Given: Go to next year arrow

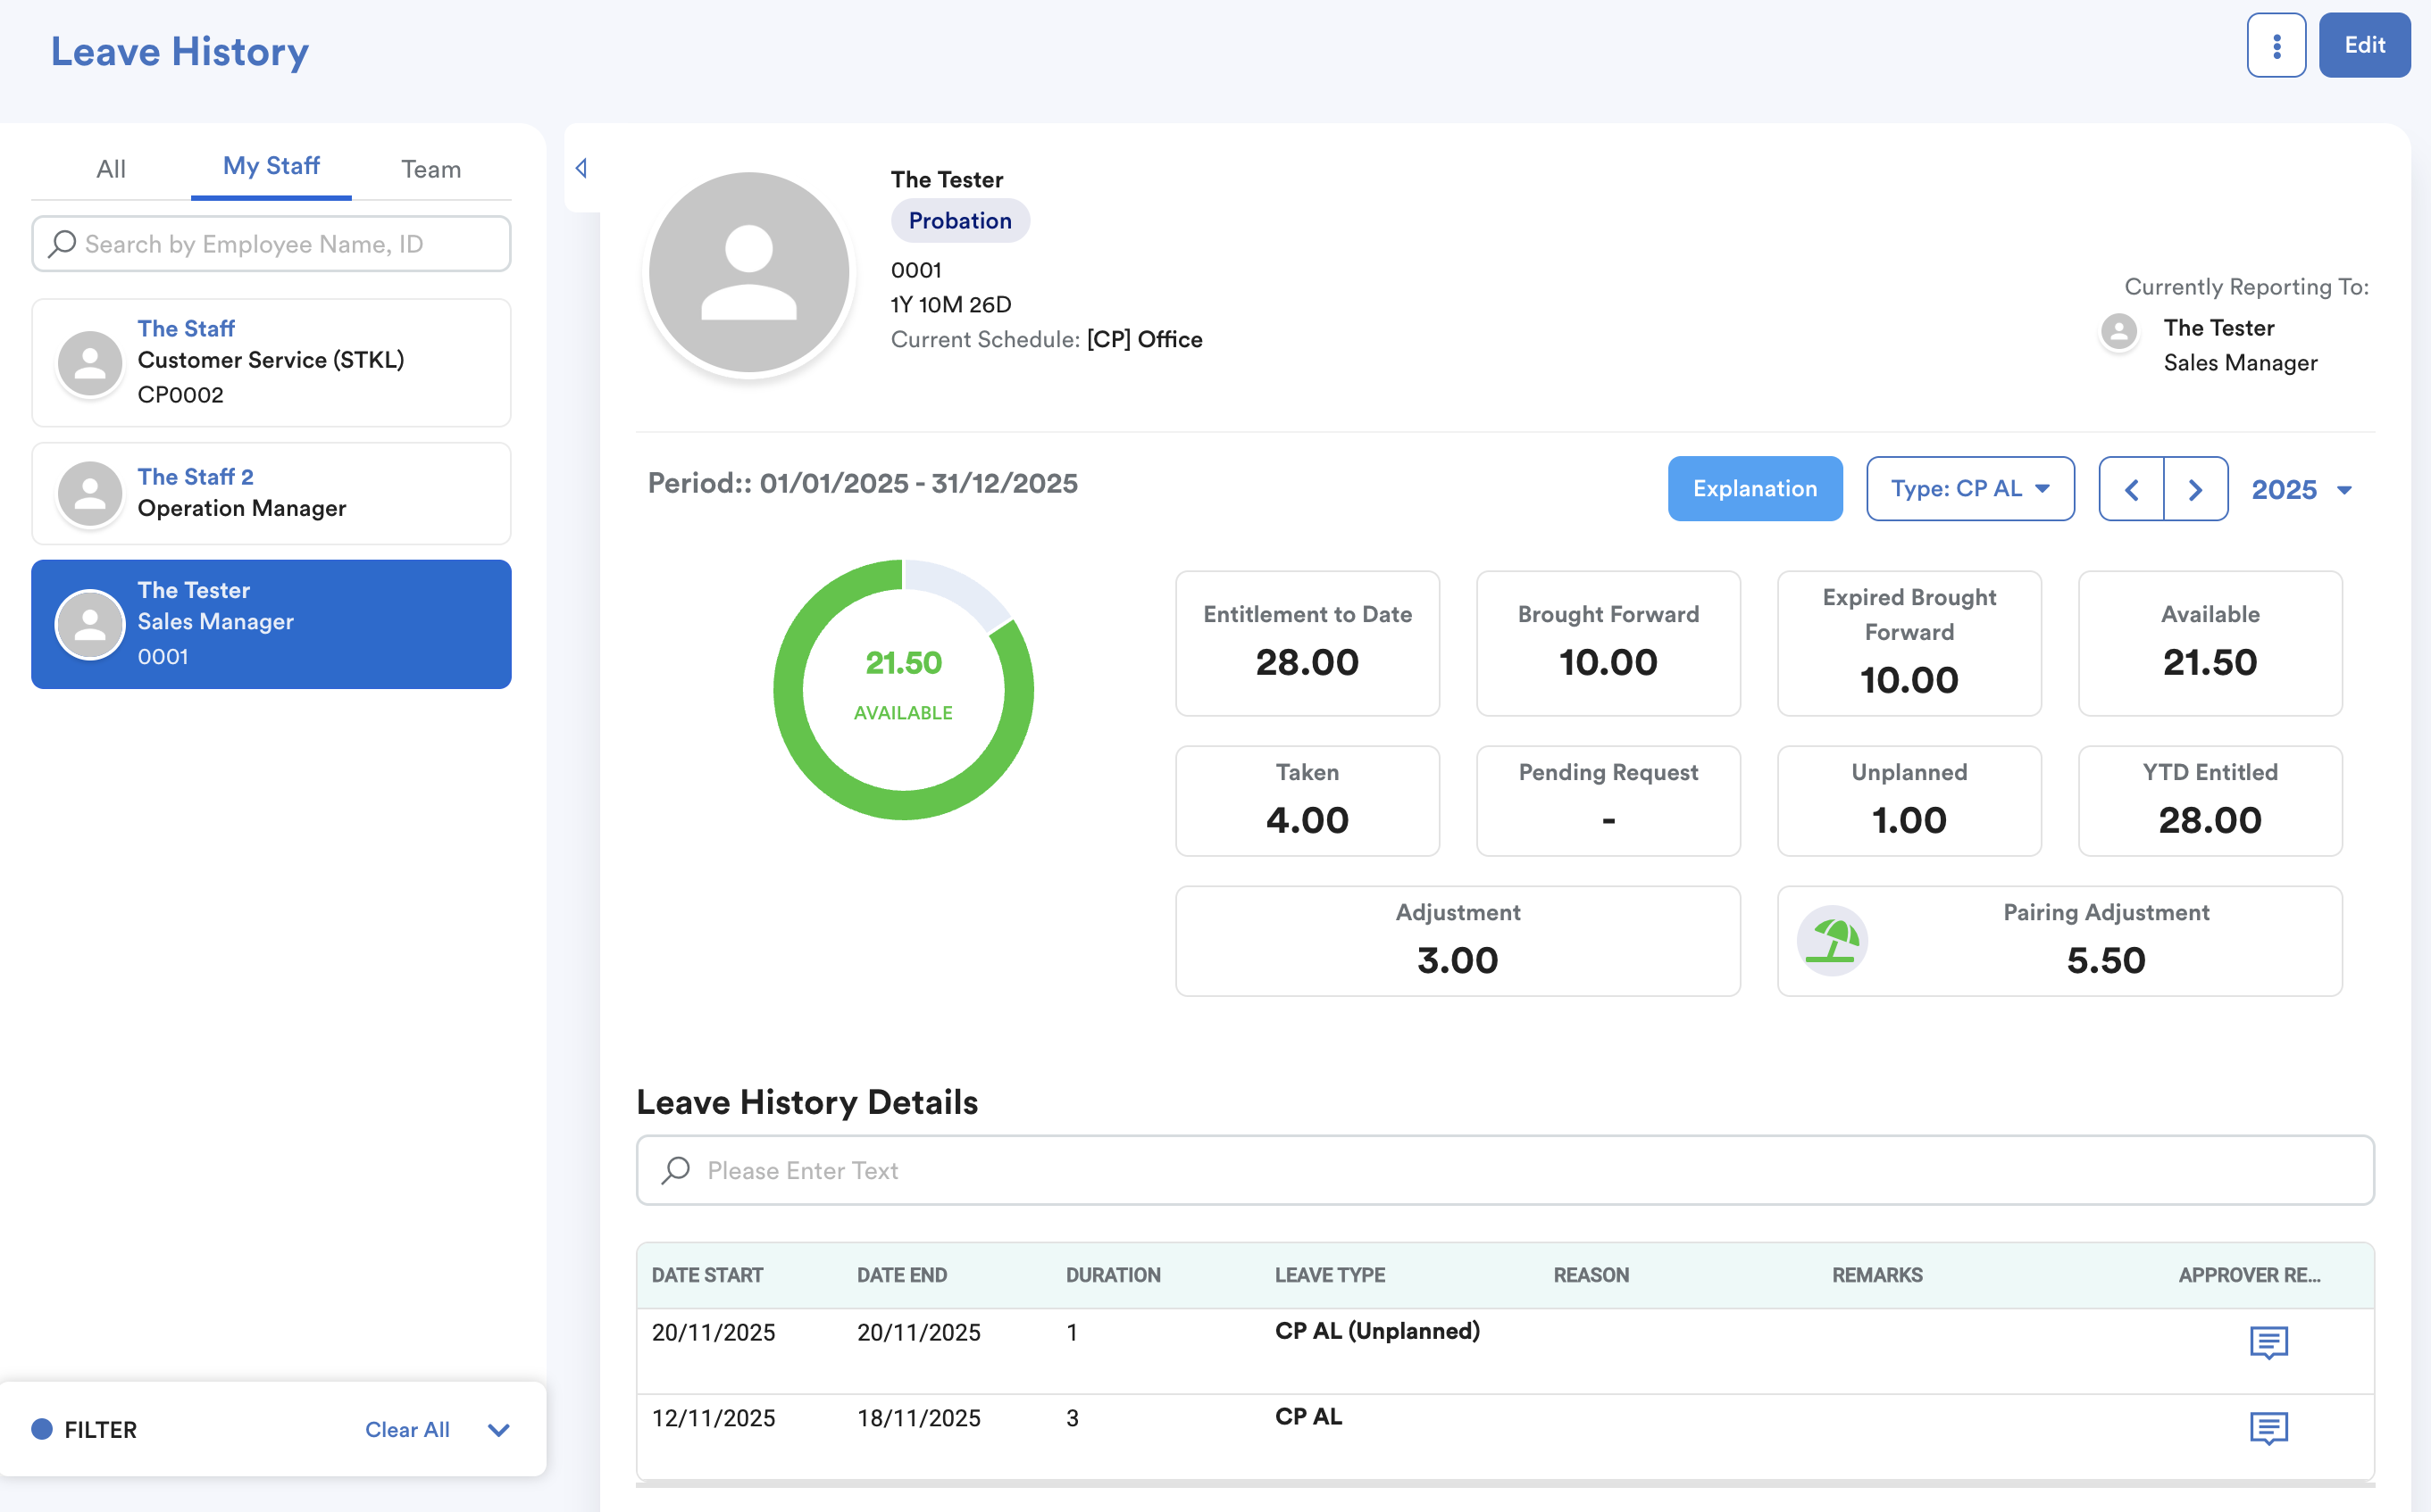Looking at the screenshot, I should [x=2195, y=489].
